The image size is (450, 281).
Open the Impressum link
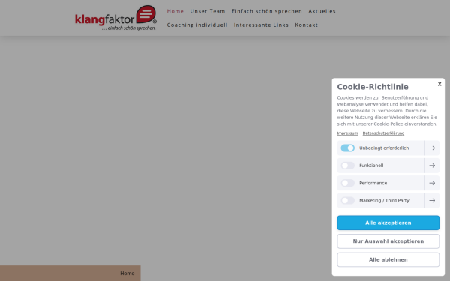pos(347,133)
